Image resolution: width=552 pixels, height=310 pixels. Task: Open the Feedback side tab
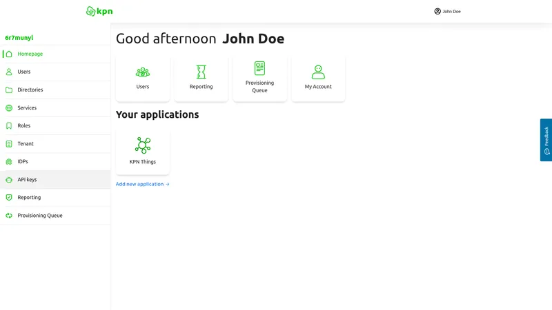pyautogui.click(x=546, y=140)
